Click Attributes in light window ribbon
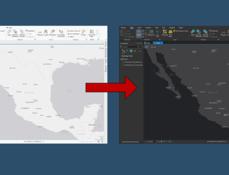This screenshot has height=175, width=229. coord(30,31)
